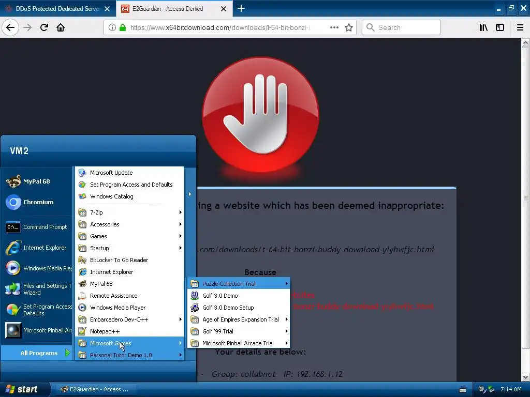Select Microsoft Pinball Arcade Trial submenu entry
Viewport: 530px width, 397px height.
239,343
